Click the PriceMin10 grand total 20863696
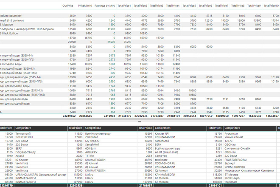 pos(86,116)
